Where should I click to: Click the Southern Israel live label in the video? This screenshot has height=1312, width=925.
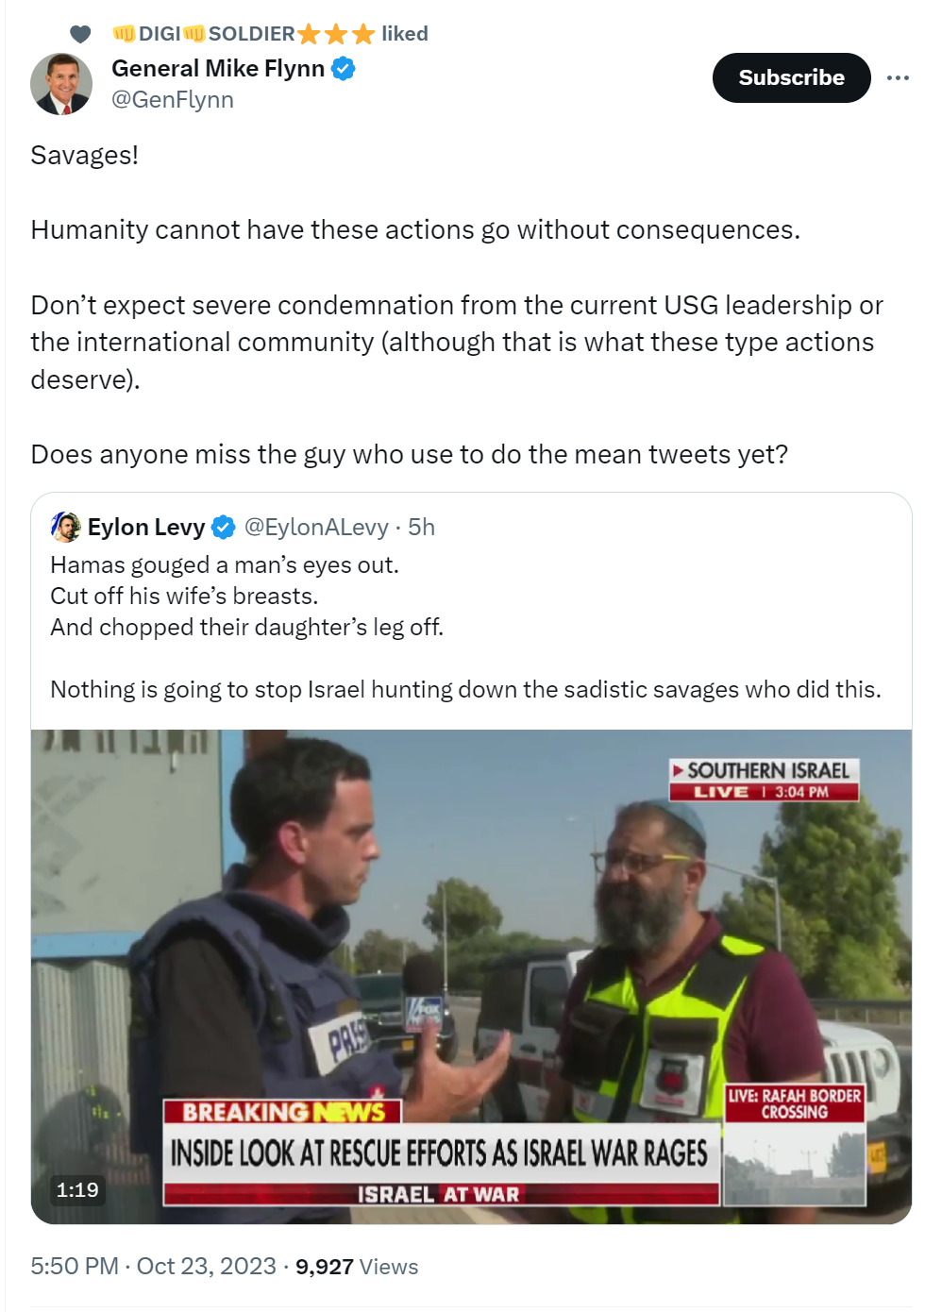[x=764, y=780]
